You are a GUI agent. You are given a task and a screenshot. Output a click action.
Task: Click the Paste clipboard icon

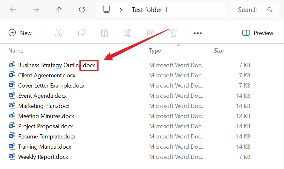(105, 33)
